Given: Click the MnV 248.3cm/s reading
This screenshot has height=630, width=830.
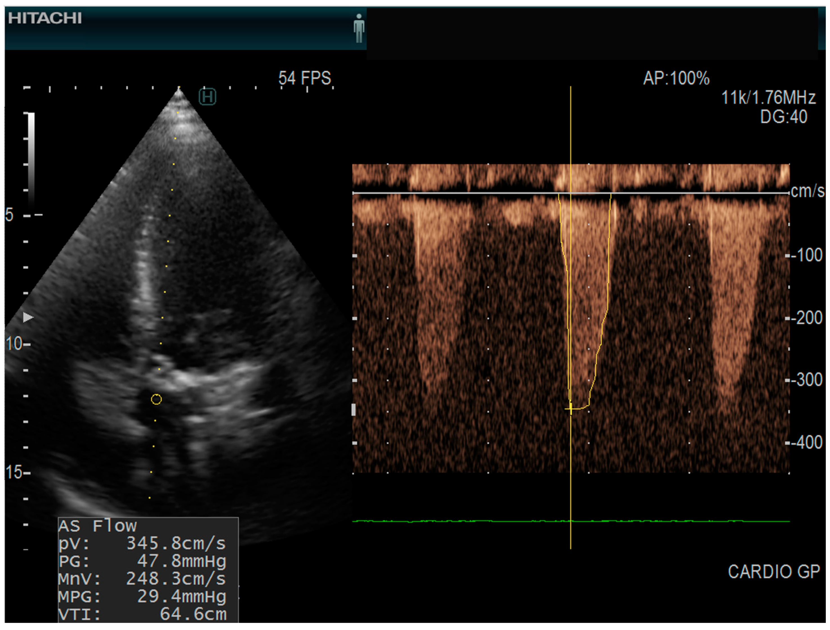Looking at the screenshot, I should [x=142, y=579].
